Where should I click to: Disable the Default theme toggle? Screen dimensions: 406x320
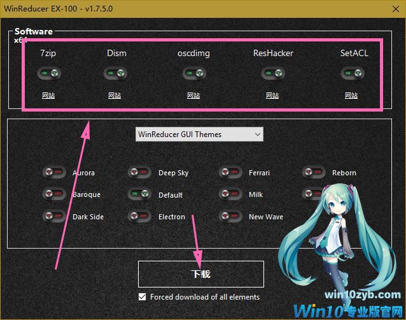coord(139,194)
